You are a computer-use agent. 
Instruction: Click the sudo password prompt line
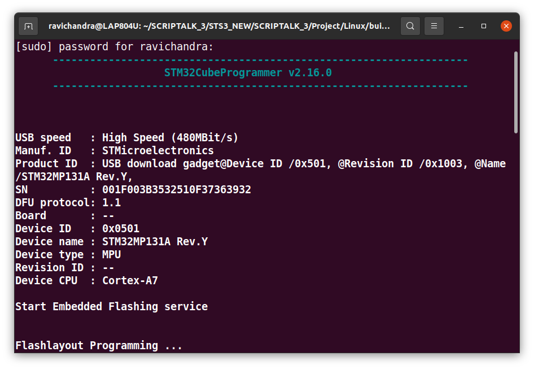click(x=115, y=46)
